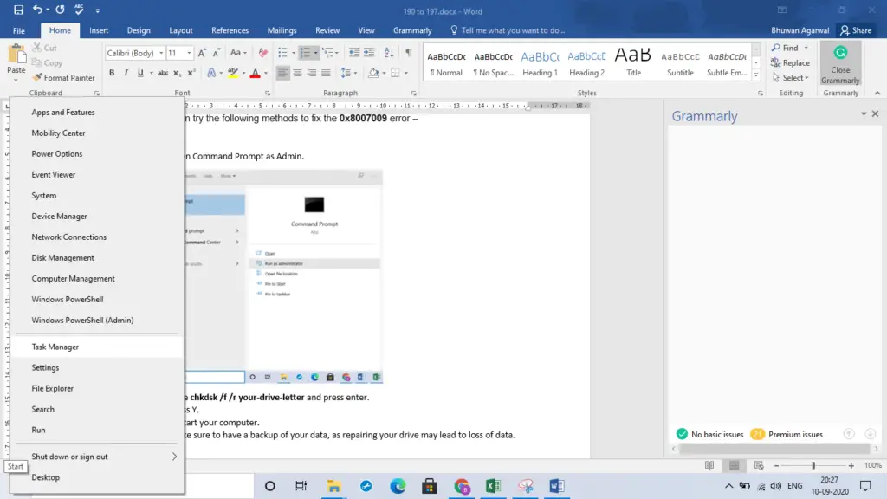Viewport: 887px width, 499px height.
Task: Adjust the zoom slider handle
Action: 813,465
